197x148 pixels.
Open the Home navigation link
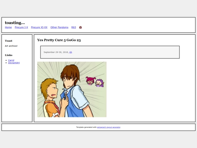pyautogui.click(x=8, y=27)
